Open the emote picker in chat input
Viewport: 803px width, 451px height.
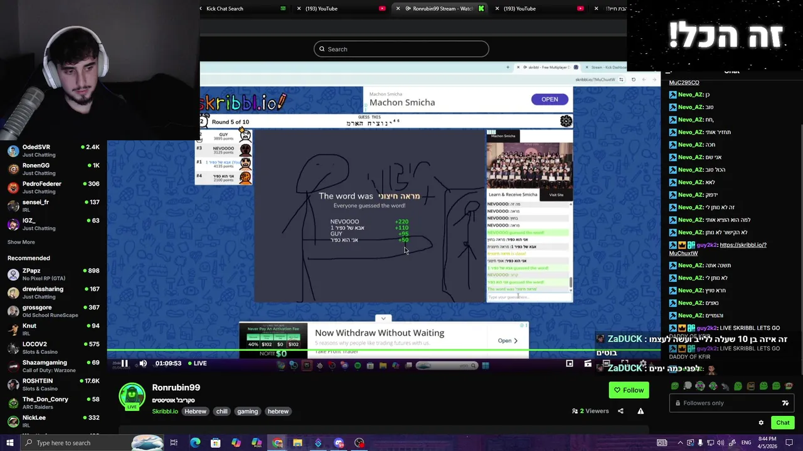[785, 403]
